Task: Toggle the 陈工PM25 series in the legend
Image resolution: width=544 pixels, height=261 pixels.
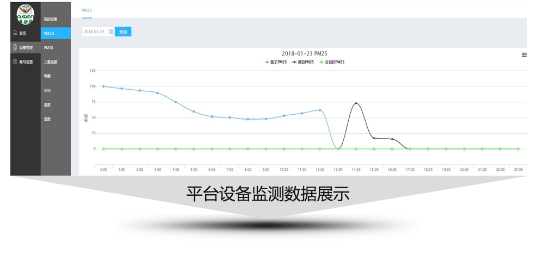Action: 276,62
